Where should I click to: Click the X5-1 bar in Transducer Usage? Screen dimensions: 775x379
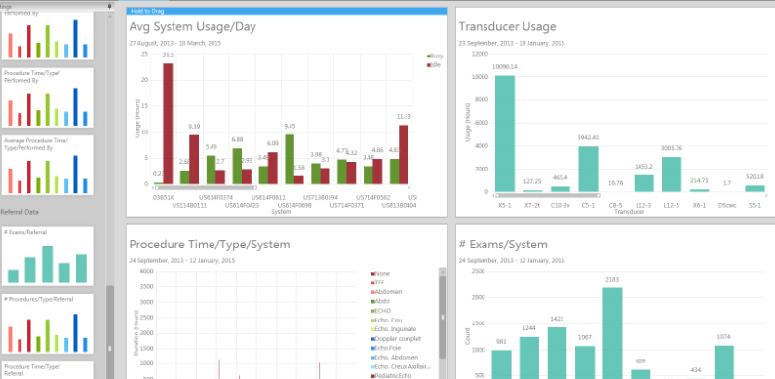(505, 133)
